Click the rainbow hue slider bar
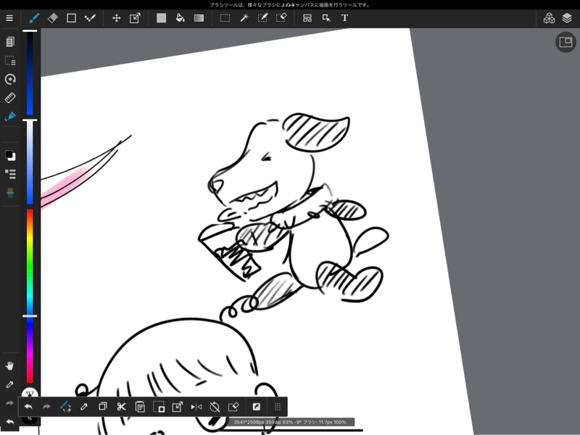580x435 pixels. click(30, 296)
